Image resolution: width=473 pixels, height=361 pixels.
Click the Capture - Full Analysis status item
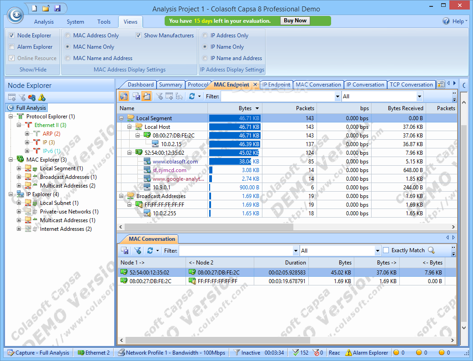38,352
